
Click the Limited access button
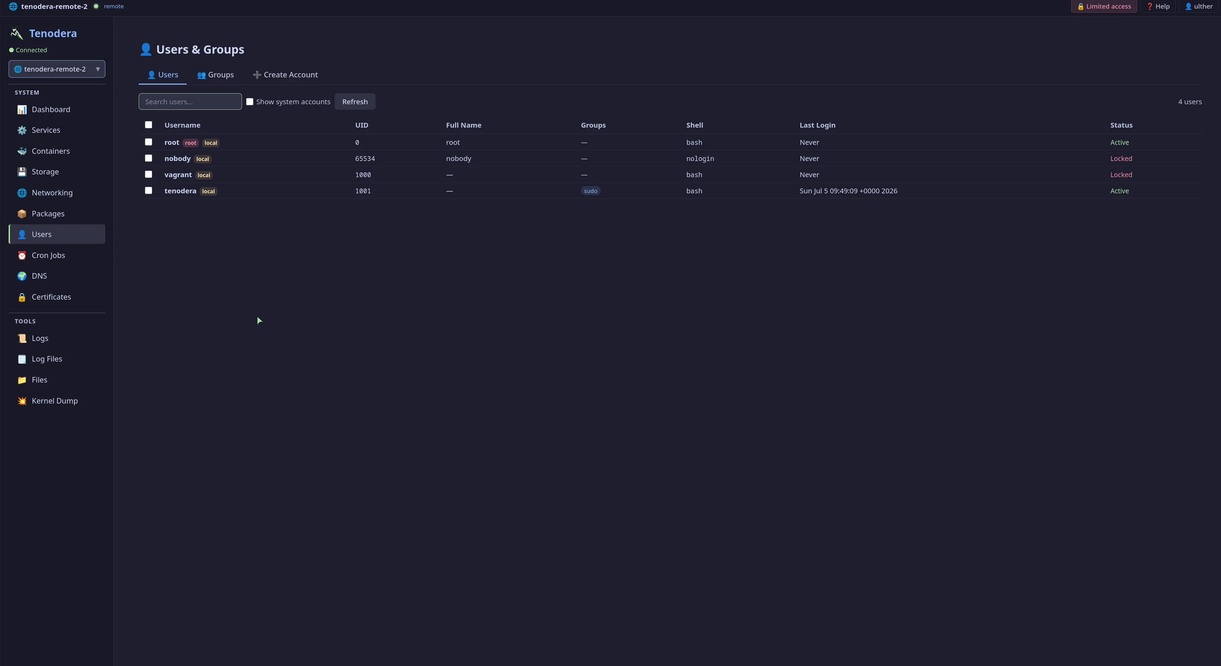[x=1104, y=7]
